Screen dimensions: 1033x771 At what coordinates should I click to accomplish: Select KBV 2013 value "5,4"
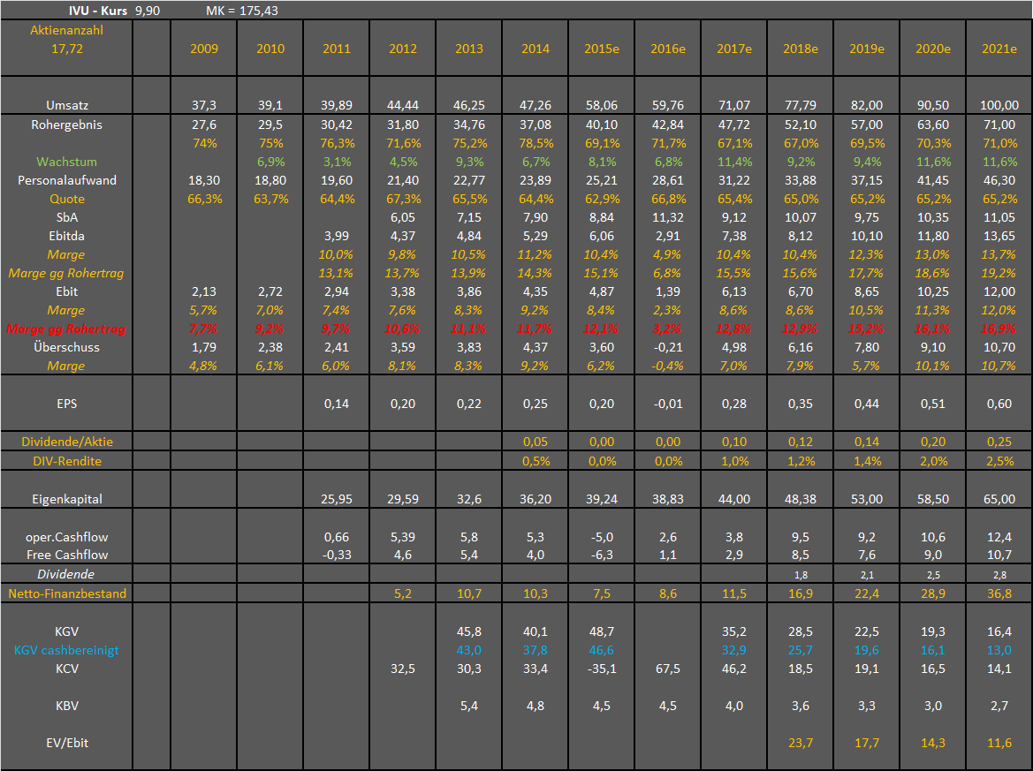469,705
